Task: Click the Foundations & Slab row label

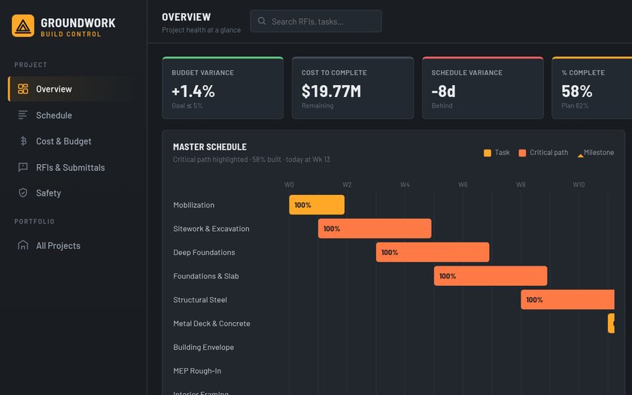Action: (206, 277)
